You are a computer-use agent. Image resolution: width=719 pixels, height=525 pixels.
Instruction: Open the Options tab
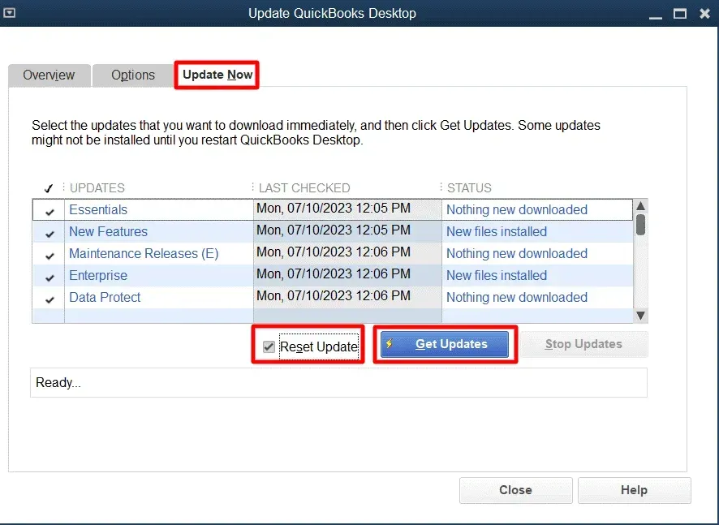(x=133, y=75)
